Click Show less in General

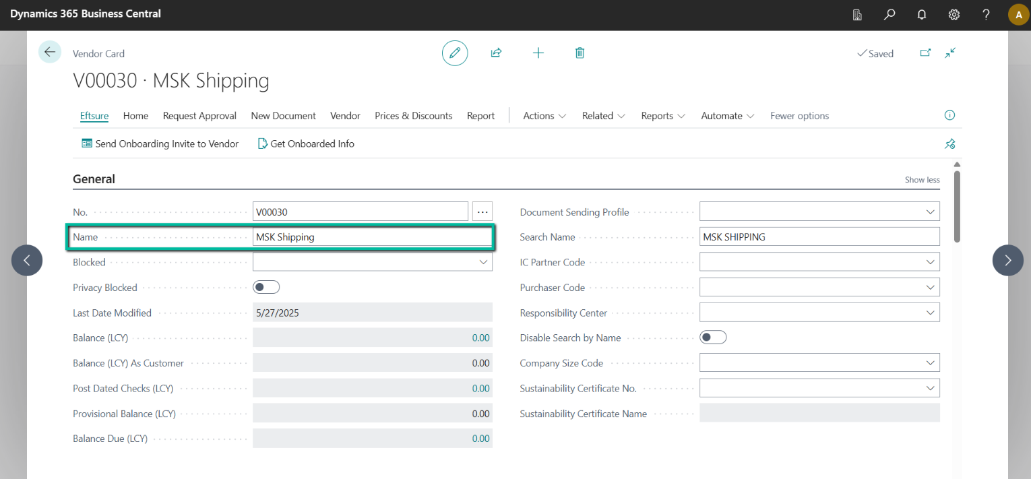[923, 180]
